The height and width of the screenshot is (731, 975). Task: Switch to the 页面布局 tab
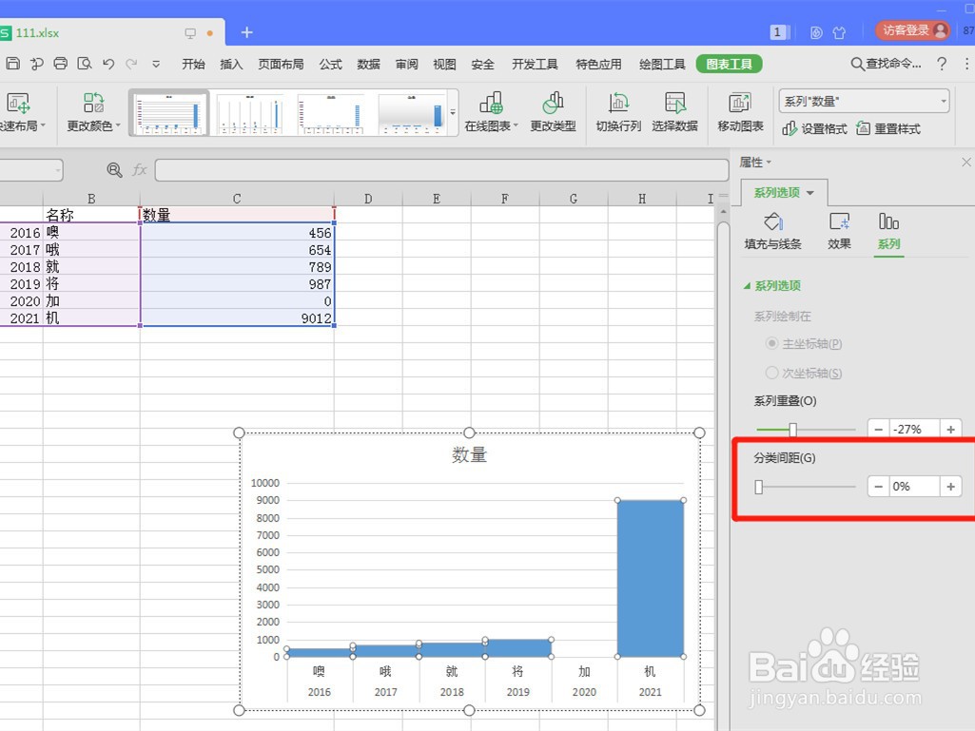click(281, 64)
